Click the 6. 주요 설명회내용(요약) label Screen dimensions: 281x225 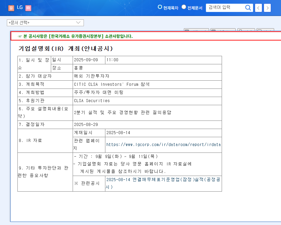point(43,112)
